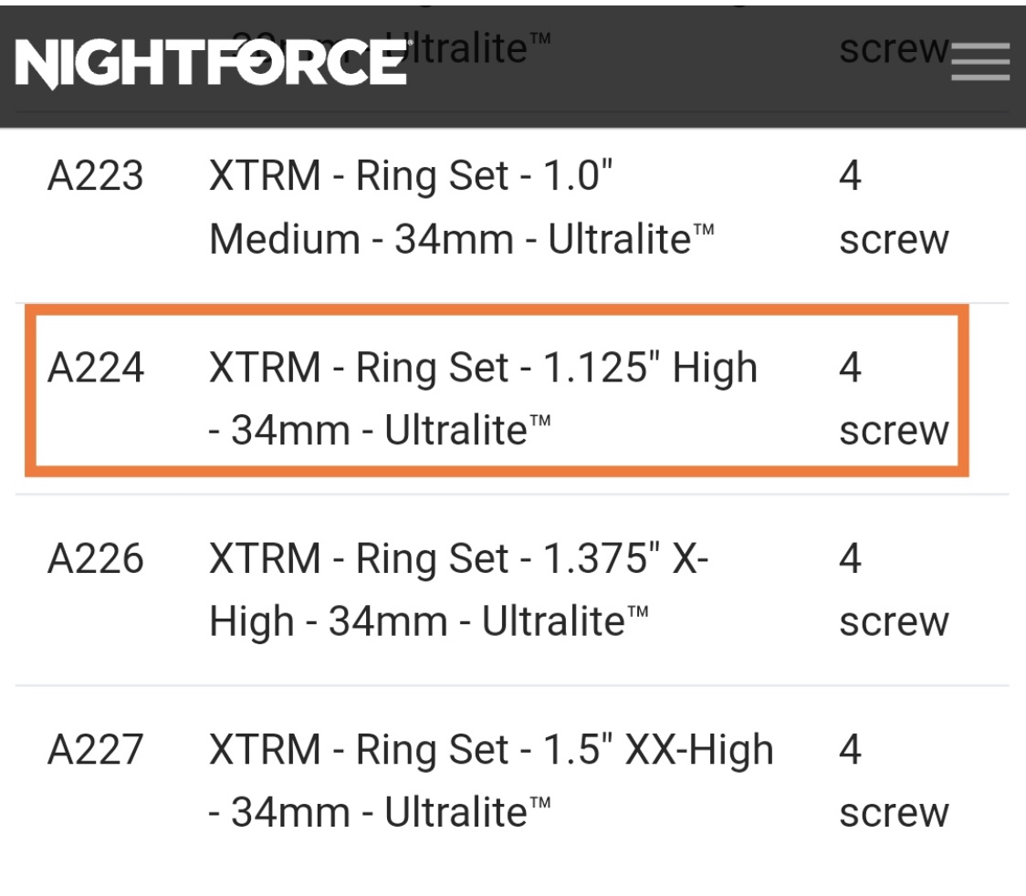Click "XTRM - Ring Set - 1.375" X-" text
Viewport: 1026px width, 896px height.
(458, 558)
